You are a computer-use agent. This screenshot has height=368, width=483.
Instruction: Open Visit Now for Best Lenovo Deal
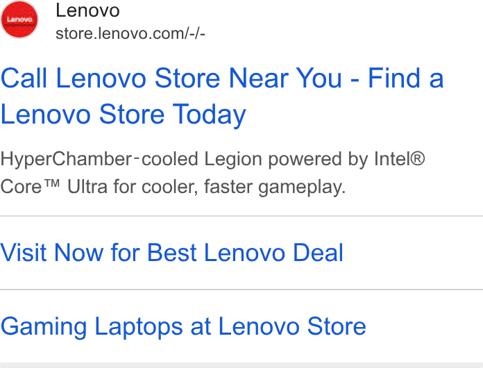click(171, 253)
